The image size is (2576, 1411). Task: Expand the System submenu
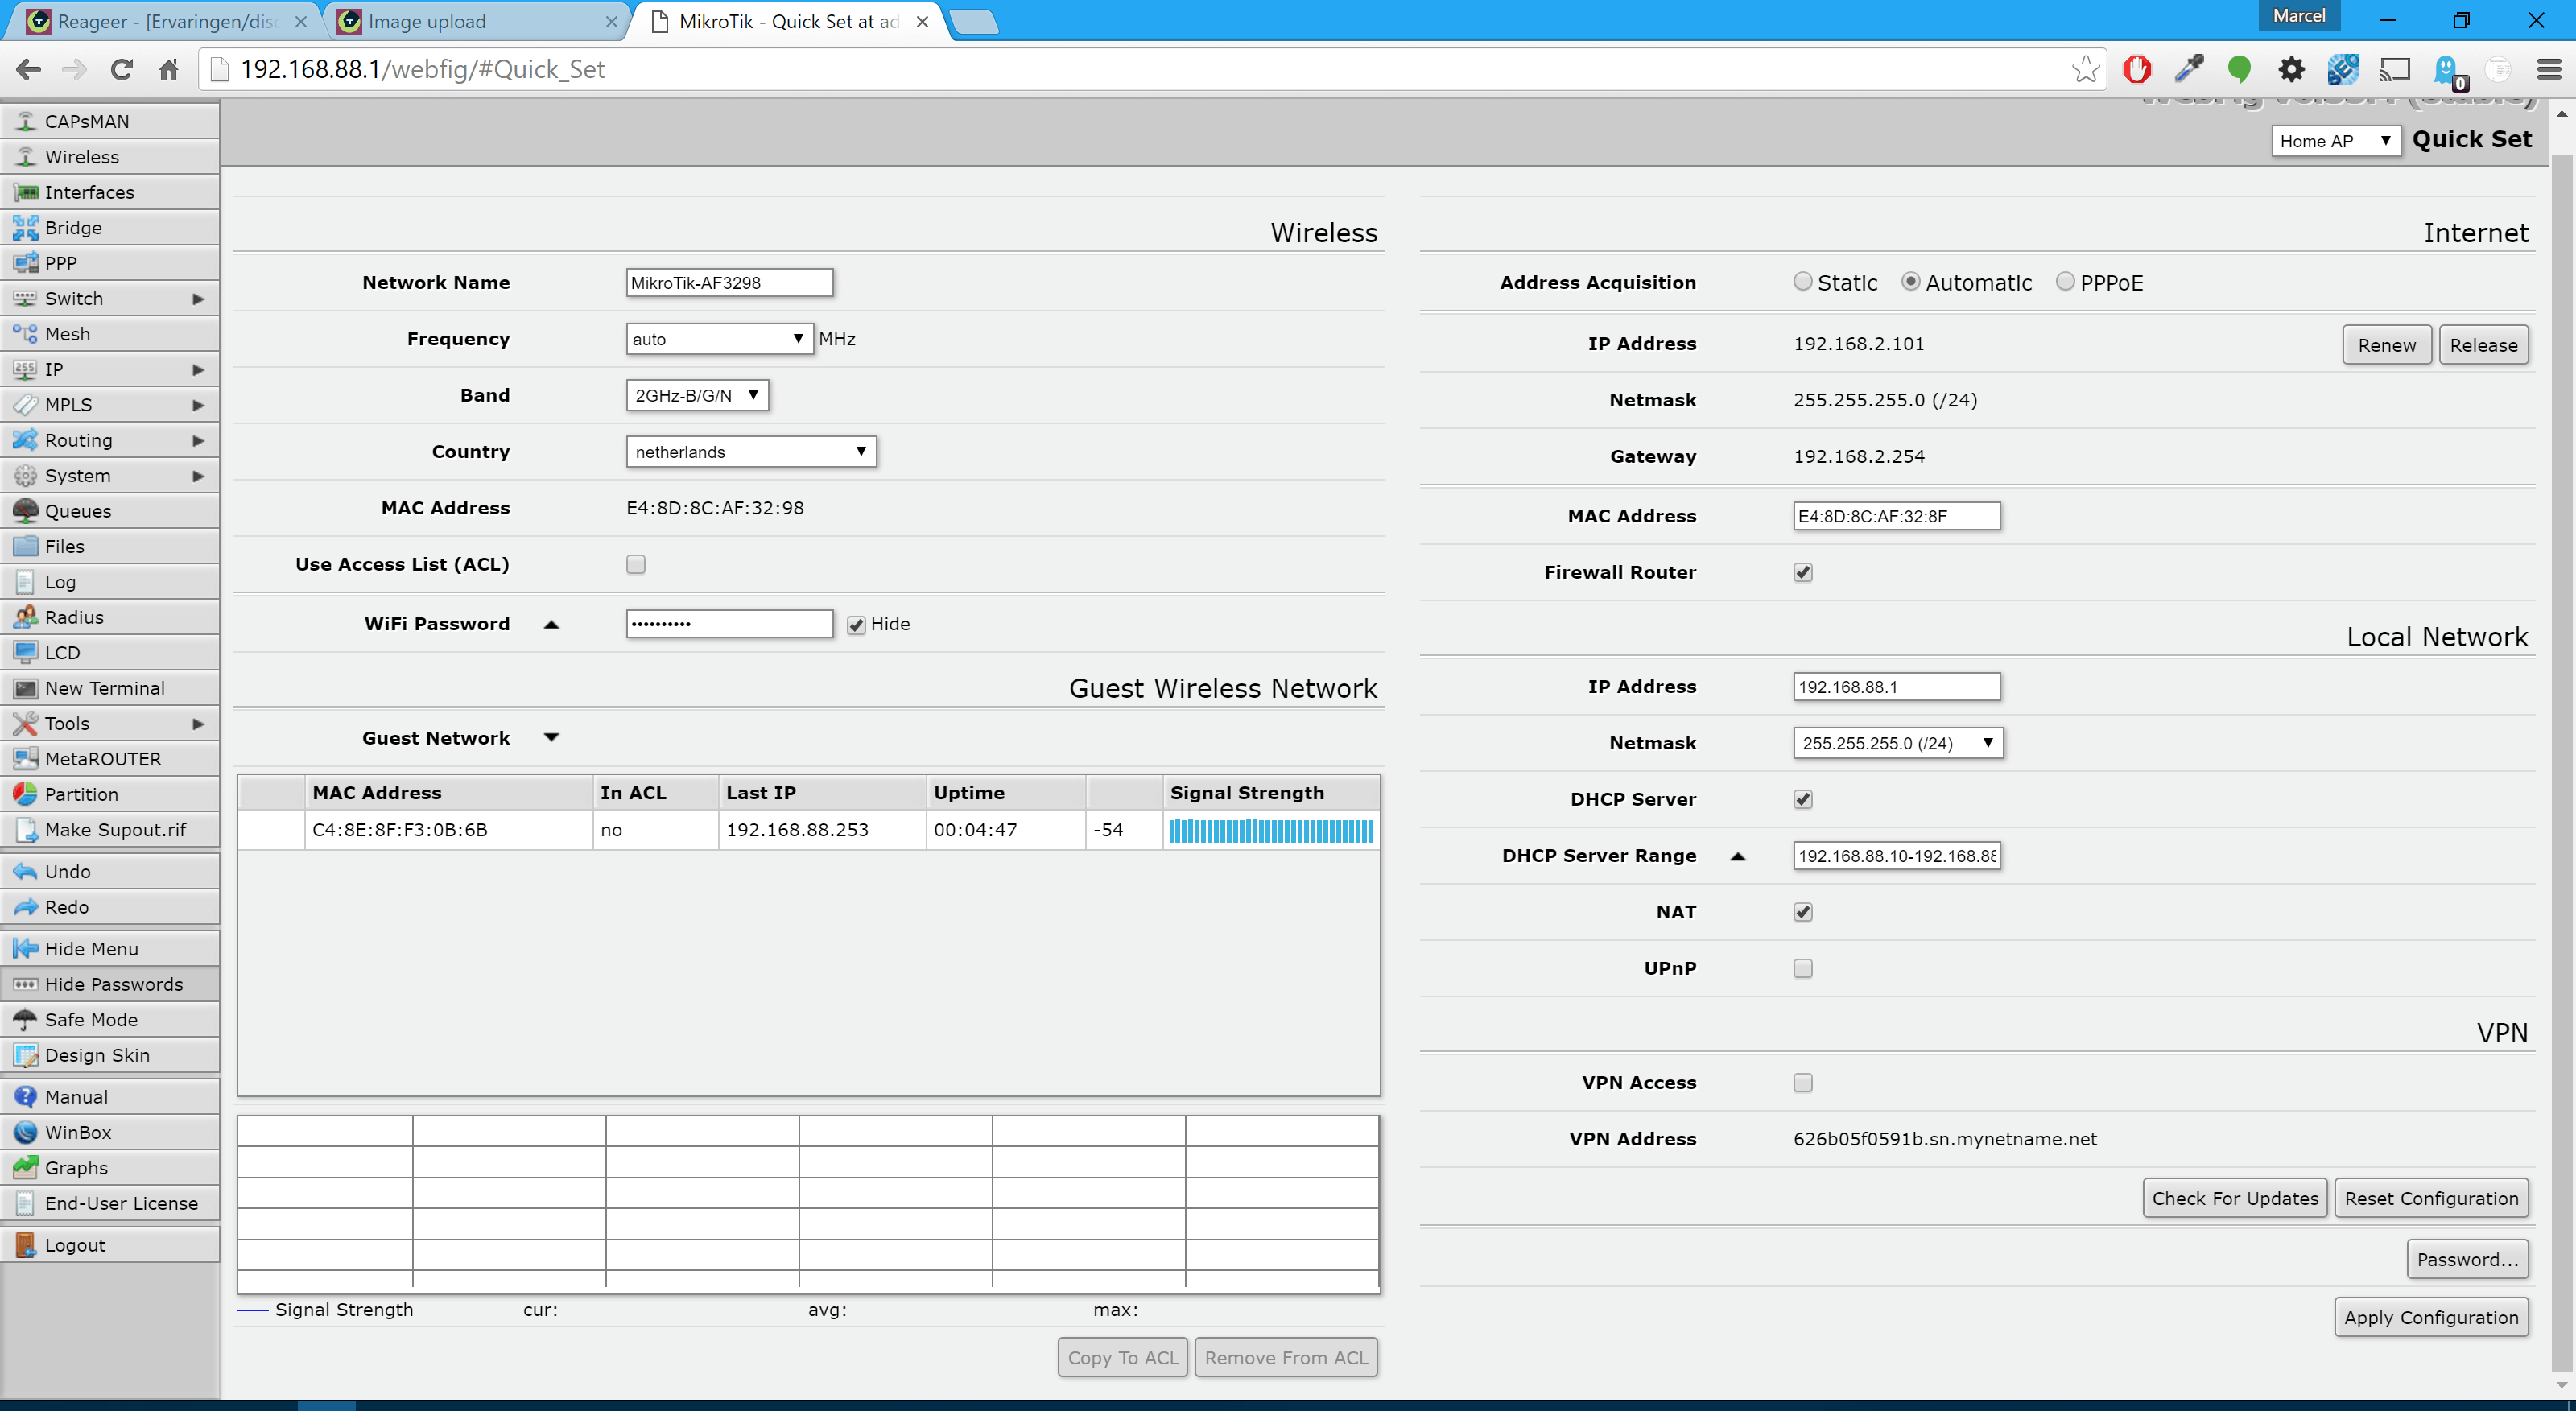pos(198,476)
